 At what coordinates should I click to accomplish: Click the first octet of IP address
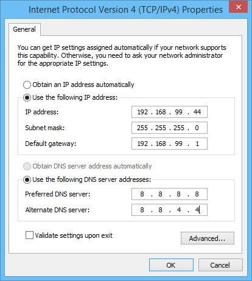[x=142, y=112]
